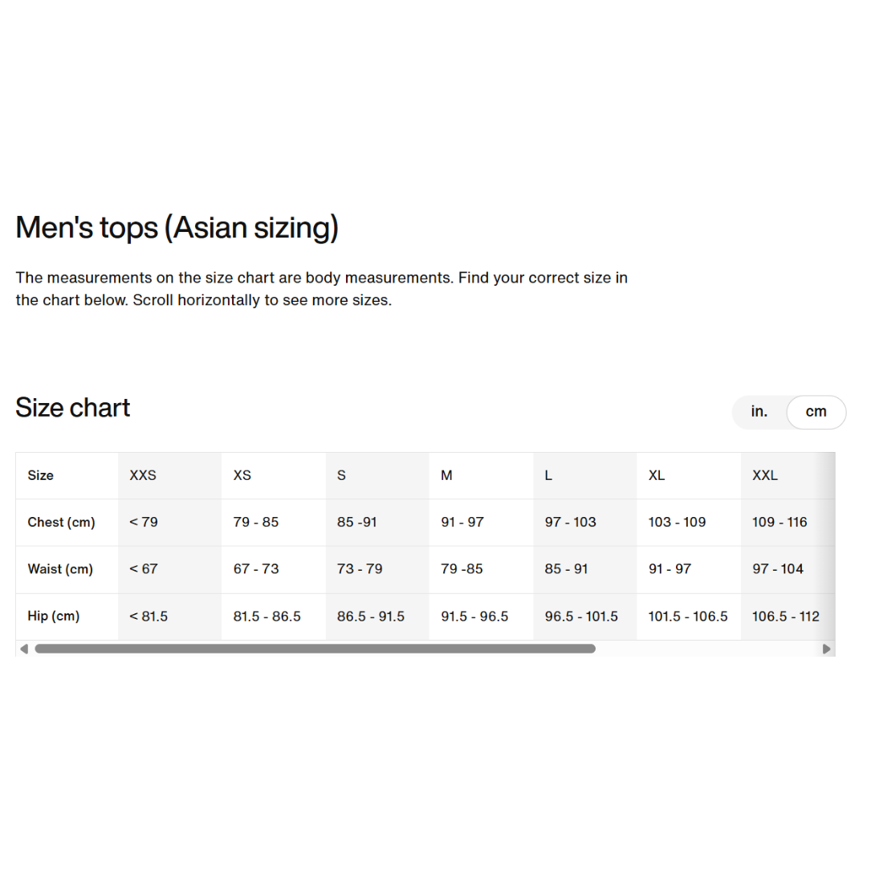
Task: Click the 'Size chart' heading
Action: click(x=73, y=408)
